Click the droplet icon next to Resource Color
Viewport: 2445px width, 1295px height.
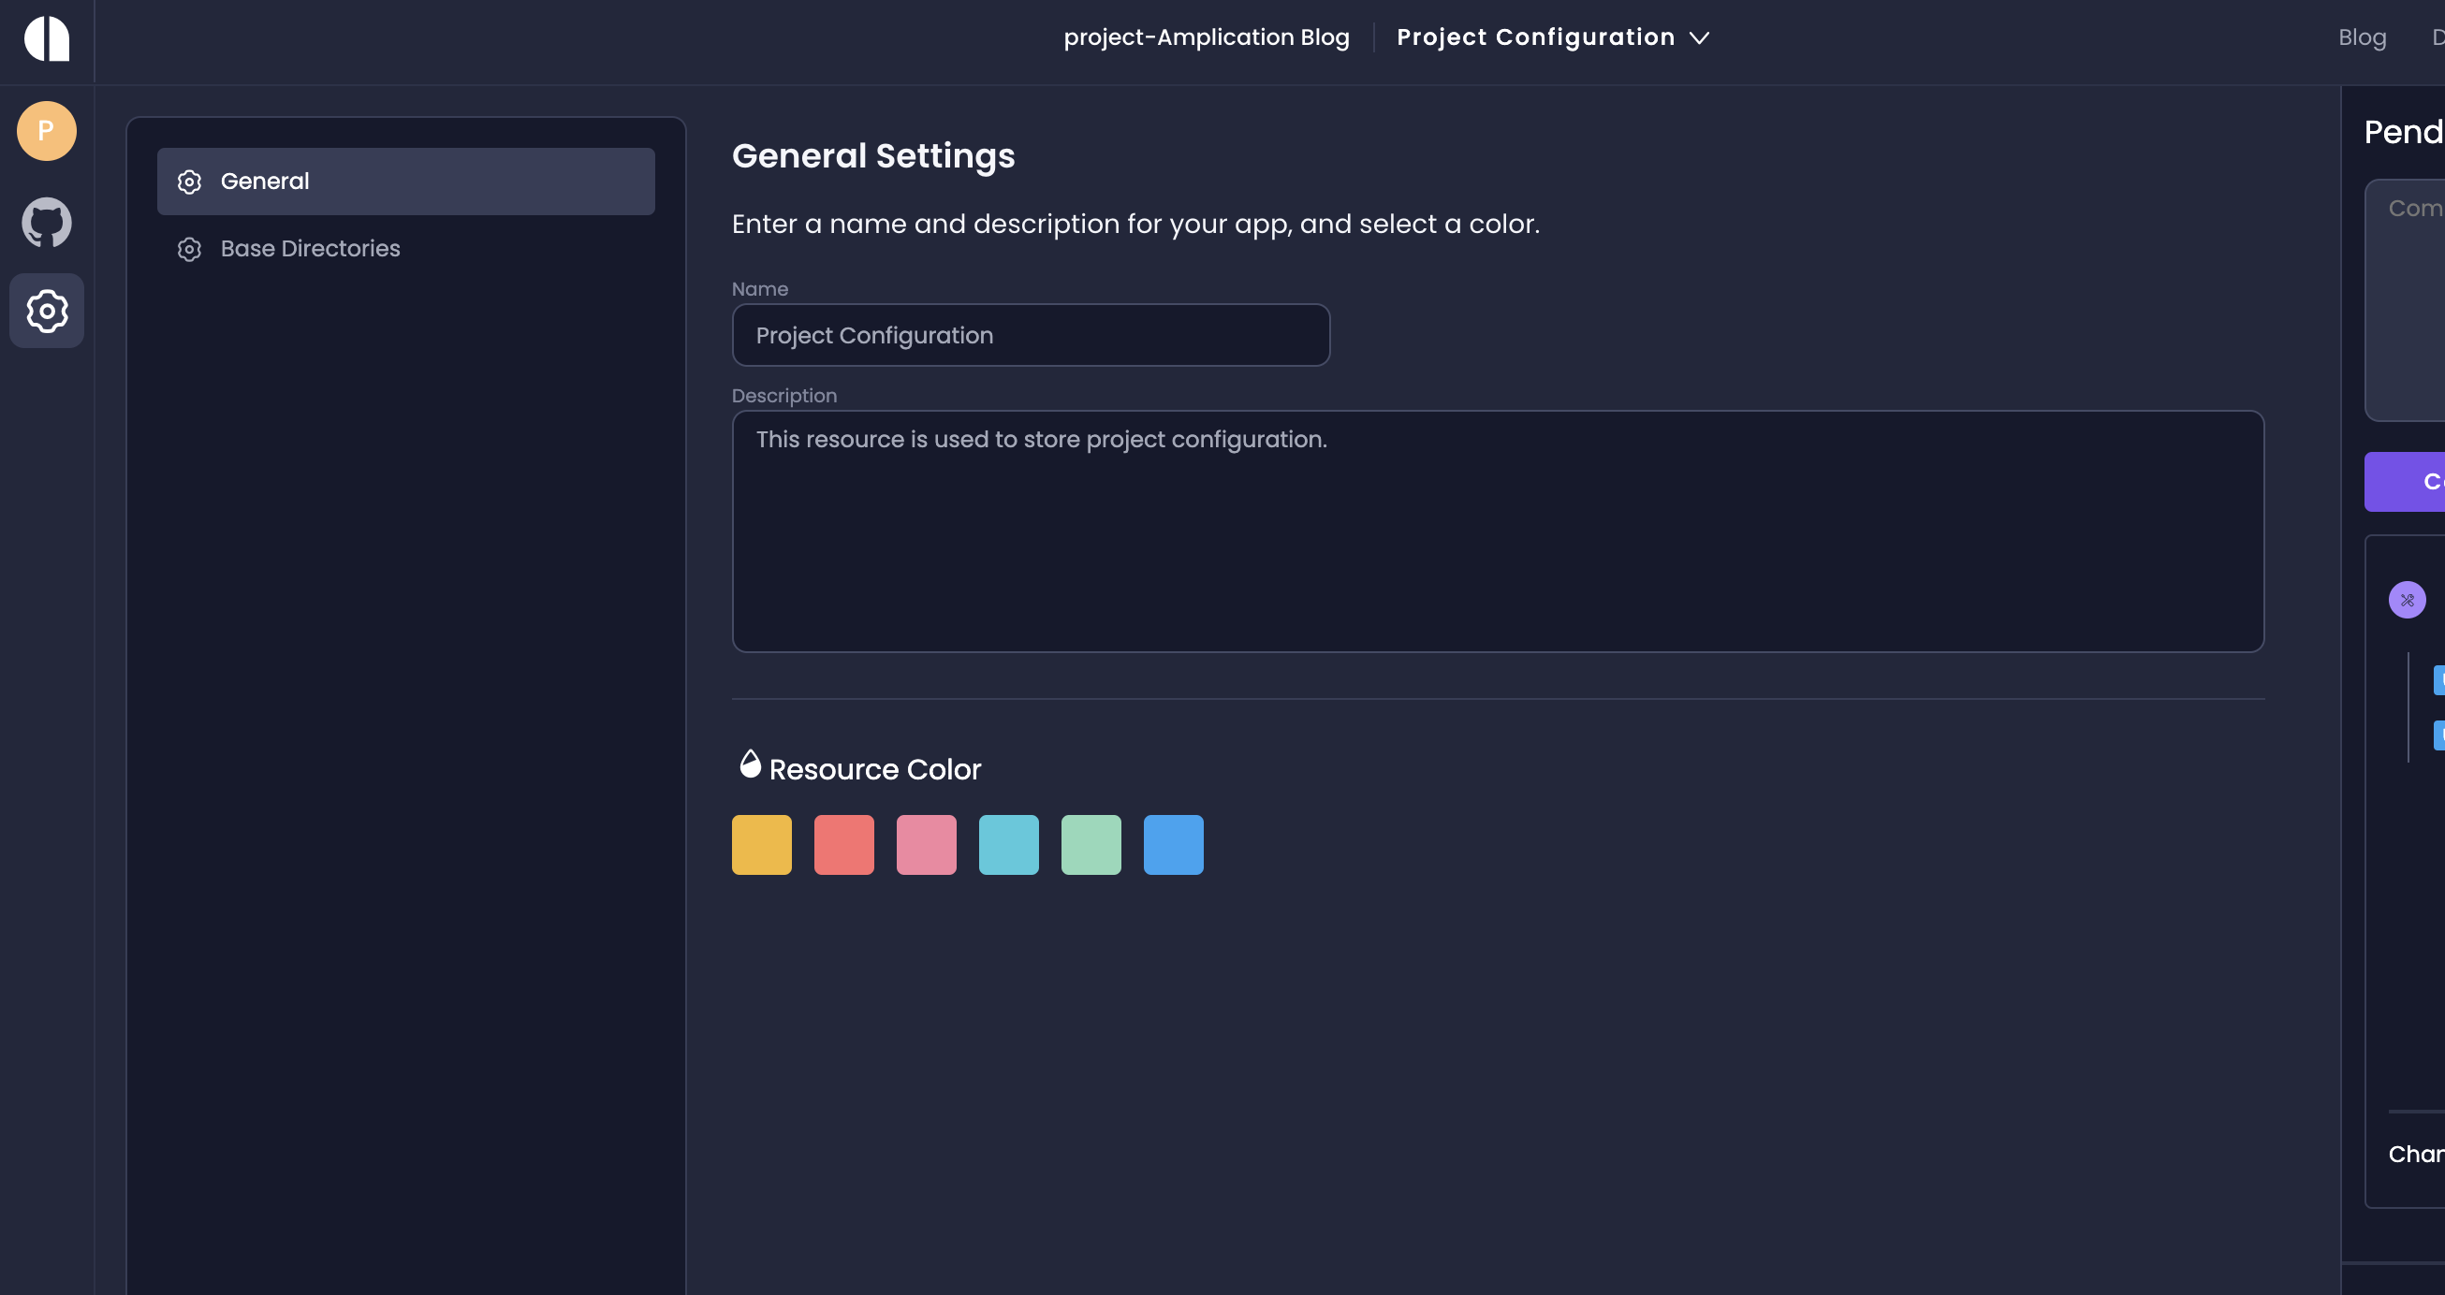pos(750,764)
